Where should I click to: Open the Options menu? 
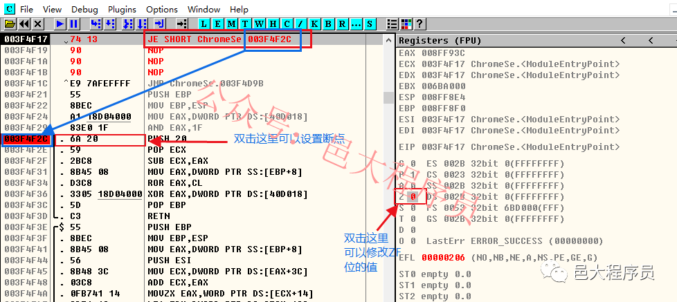coord(162,9)
